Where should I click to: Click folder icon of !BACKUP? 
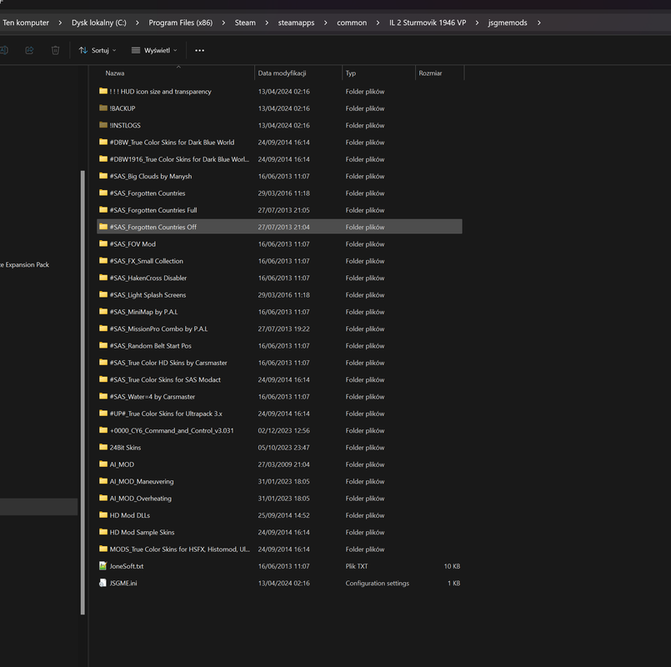103,108
